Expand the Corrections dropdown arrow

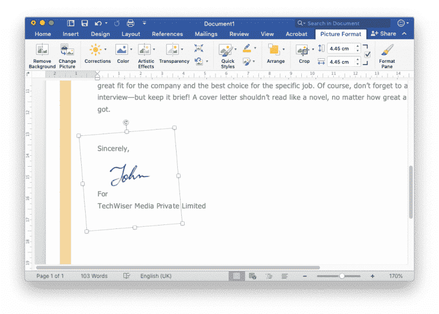pyautogui.click(x=106, y=50)
